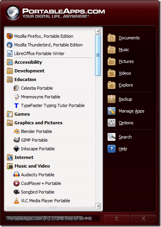Open the Manage Apps menu
Viewport: 161px width, 227px height.
coord(132,111)
